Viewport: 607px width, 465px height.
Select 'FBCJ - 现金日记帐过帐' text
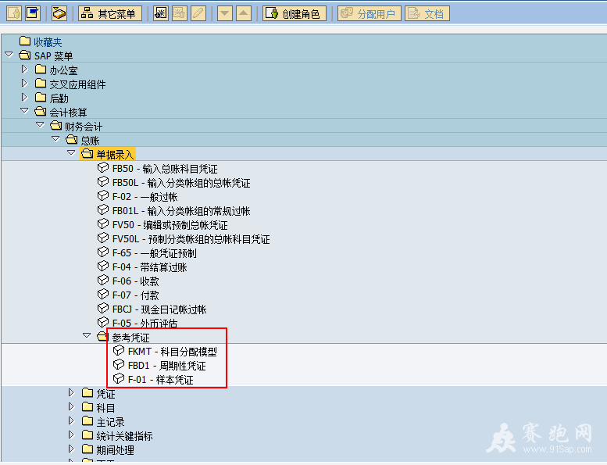click(159, 309)
